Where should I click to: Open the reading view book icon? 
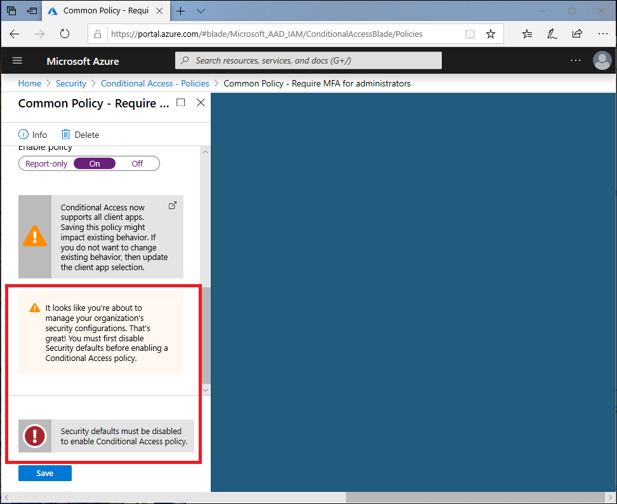470,34
